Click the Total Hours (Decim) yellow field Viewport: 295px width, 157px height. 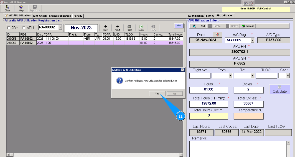pyautogui.click(x=209, y=116)
